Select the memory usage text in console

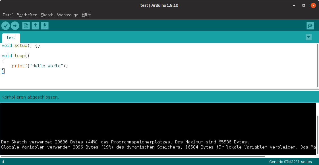(125, 142)
